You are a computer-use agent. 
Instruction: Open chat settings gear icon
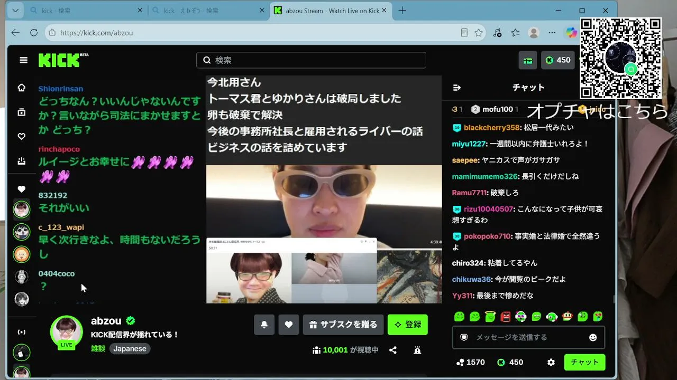tap(551, 363)
